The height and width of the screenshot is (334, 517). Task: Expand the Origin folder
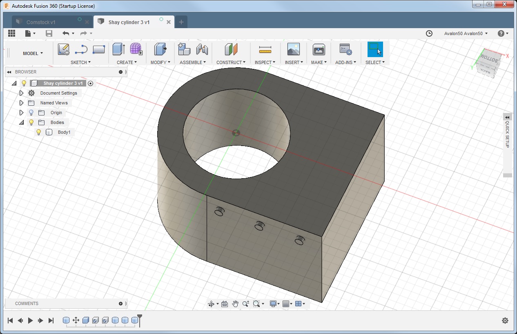[x=22, y=113]
